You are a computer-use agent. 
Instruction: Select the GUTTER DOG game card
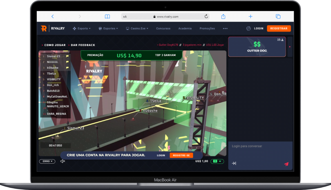click(x=257, y=47)
